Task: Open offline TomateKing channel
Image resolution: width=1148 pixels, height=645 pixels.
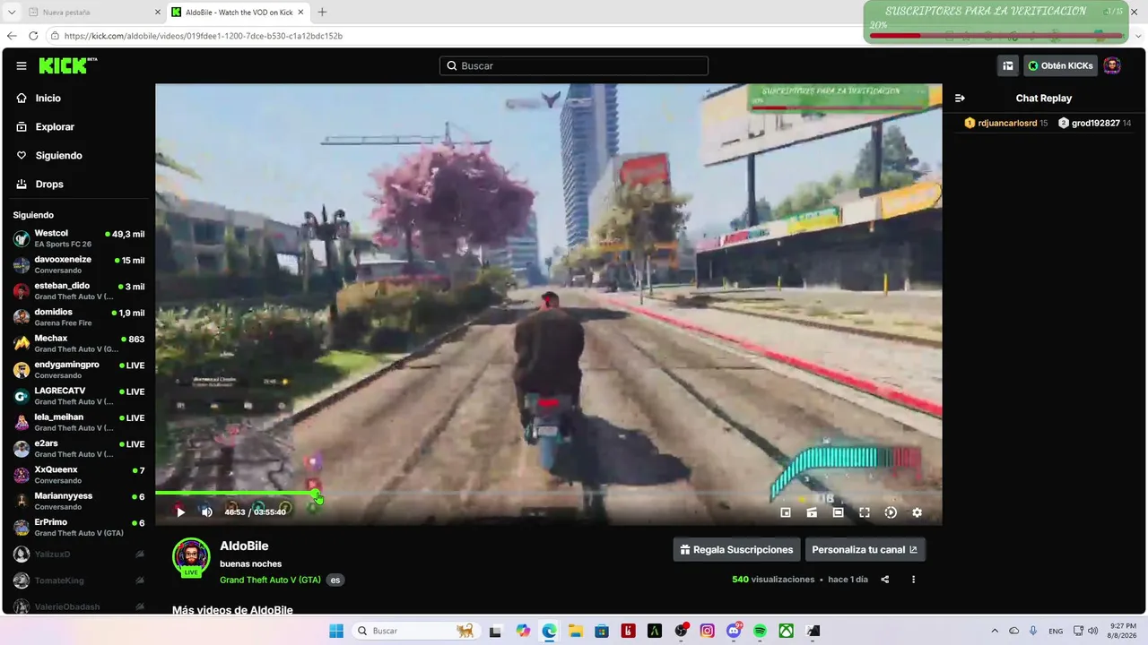Action: point(79,580)
